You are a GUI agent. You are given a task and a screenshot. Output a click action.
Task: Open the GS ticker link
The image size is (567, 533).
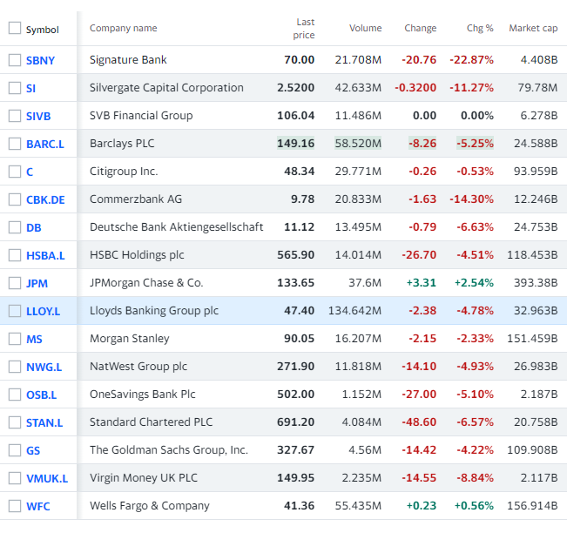33,450
